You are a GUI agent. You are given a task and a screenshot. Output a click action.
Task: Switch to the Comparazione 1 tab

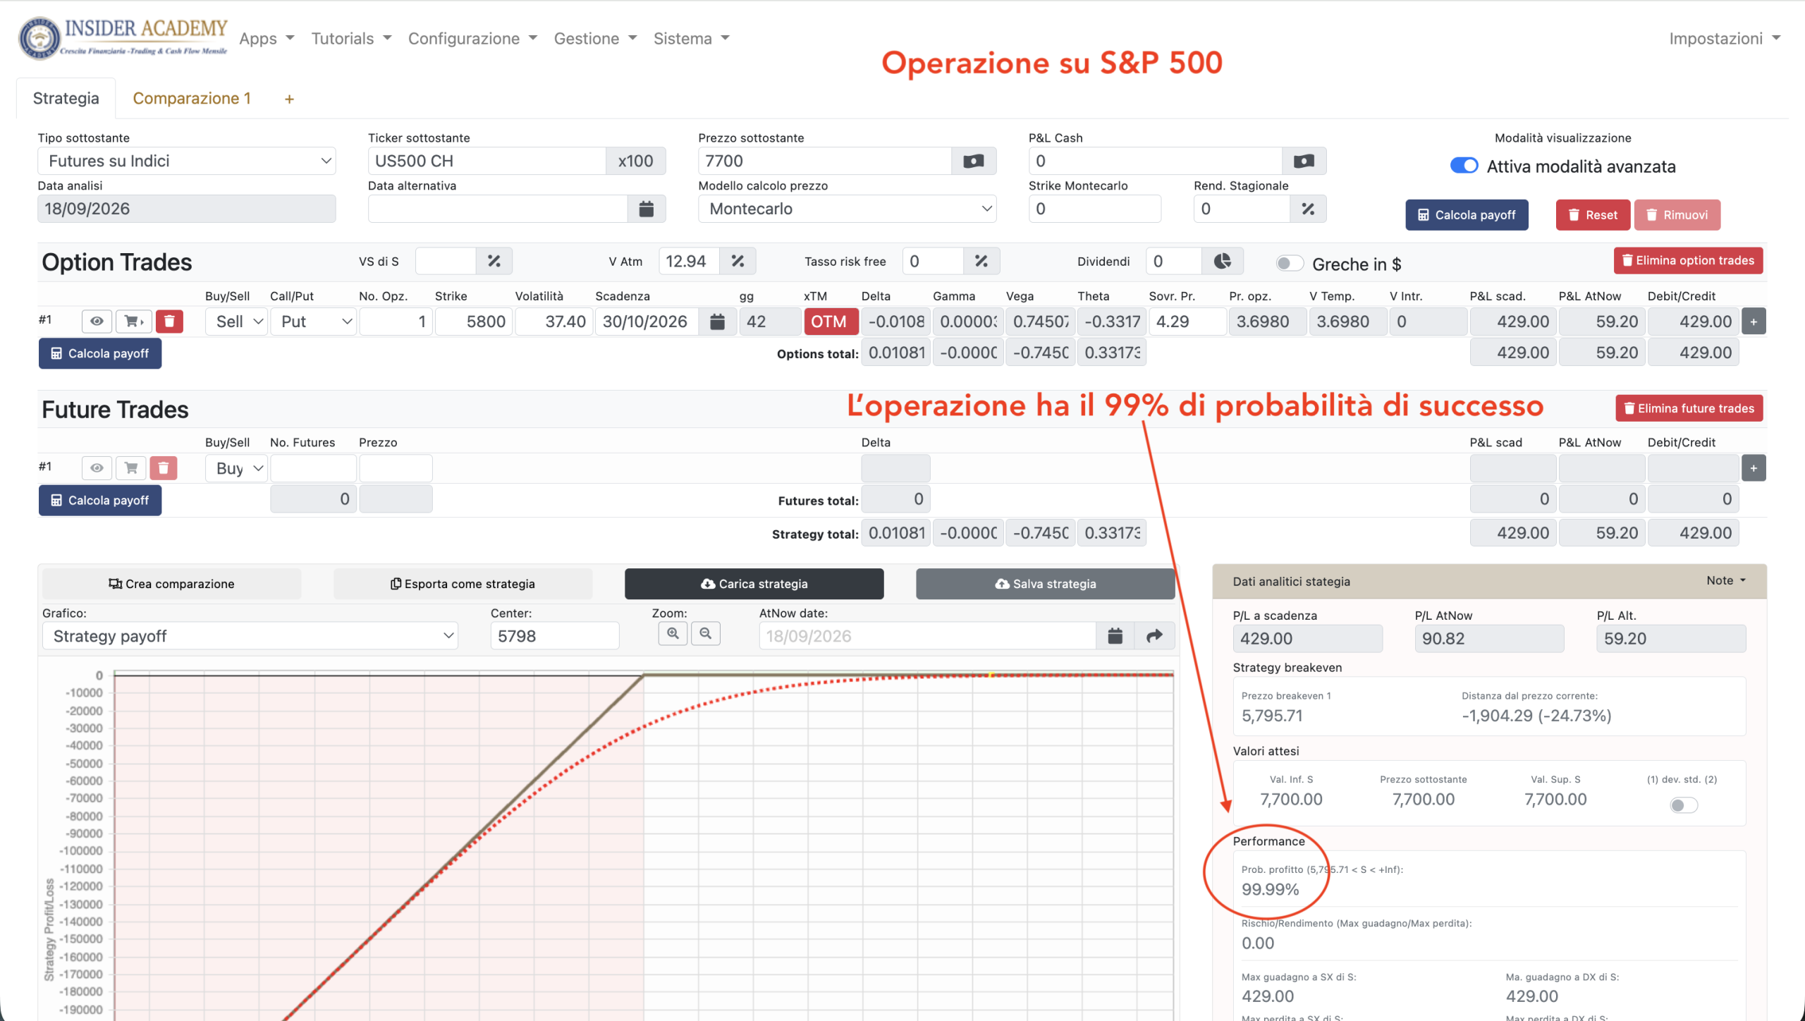click(x=192, y=99)
